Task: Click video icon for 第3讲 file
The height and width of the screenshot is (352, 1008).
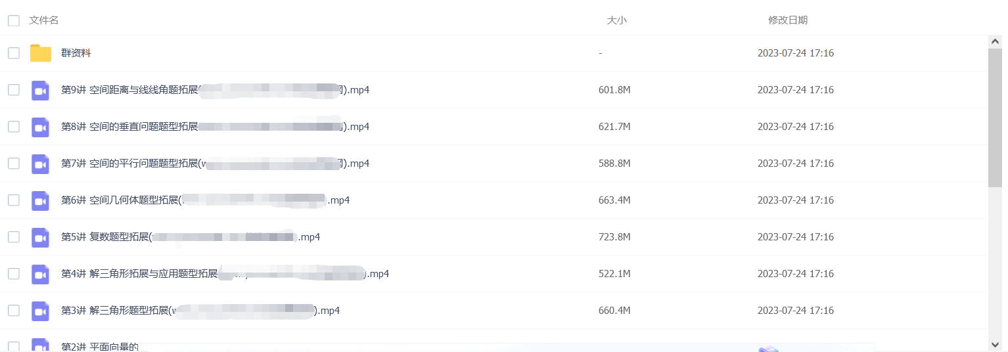Action: (41, 311)
